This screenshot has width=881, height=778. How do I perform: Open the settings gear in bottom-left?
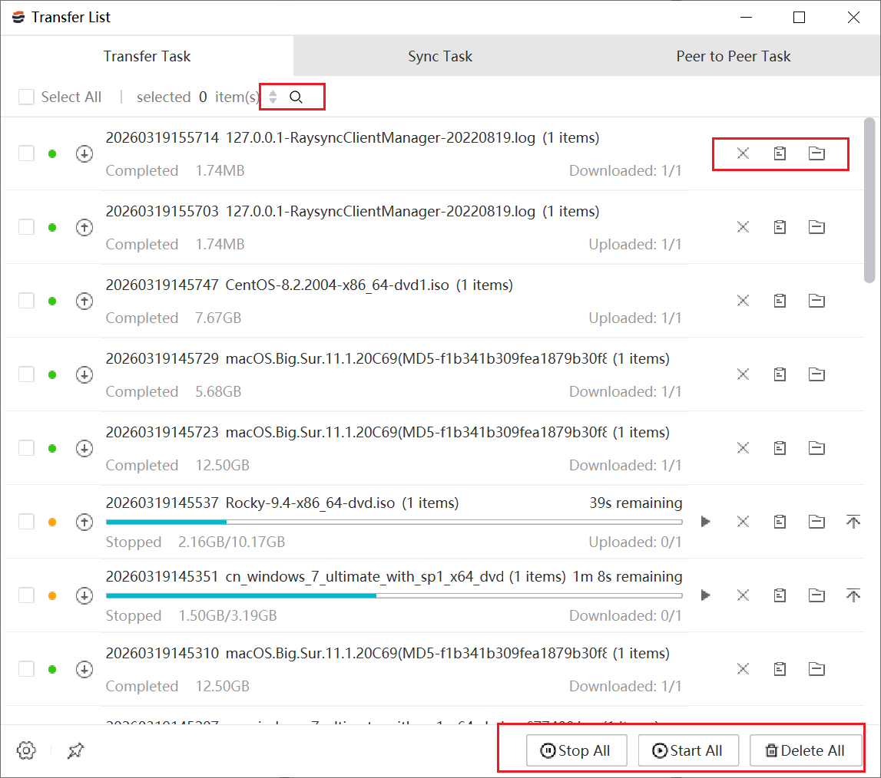(x=26, y=750)
